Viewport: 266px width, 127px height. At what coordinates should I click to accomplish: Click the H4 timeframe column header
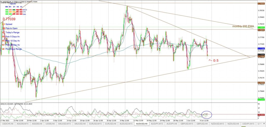click(18, 6)
